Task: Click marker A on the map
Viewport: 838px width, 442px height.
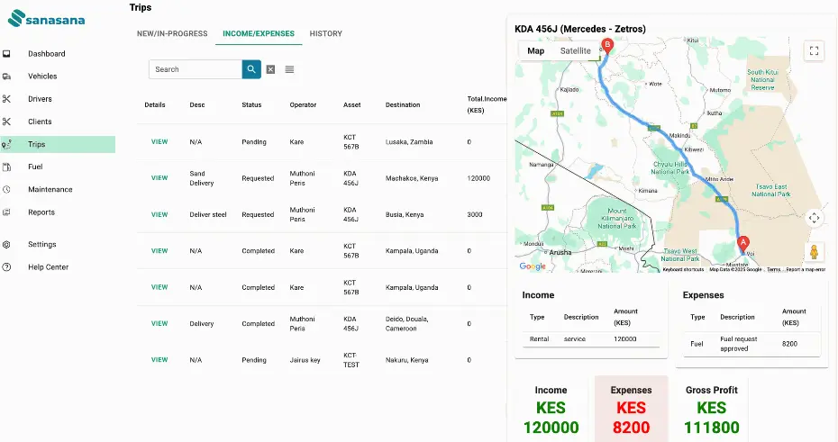Action: pos(742,242)
